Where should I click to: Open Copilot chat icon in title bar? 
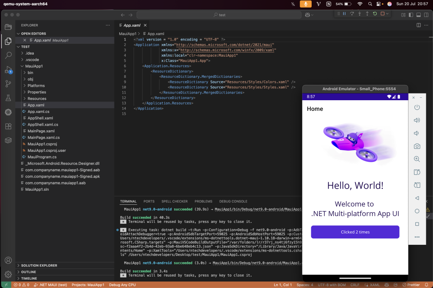[307, 15]
